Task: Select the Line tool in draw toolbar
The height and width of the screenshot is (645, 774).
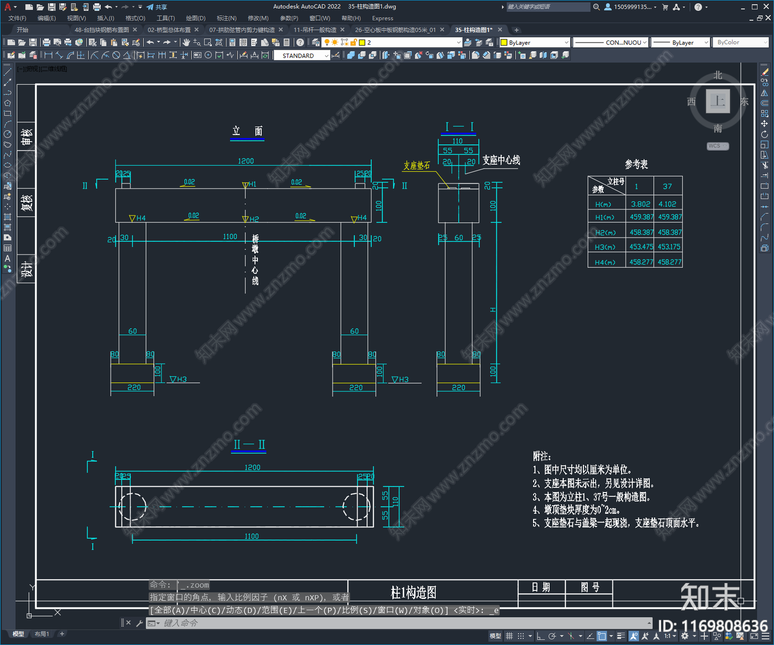Action: point(7,72)
